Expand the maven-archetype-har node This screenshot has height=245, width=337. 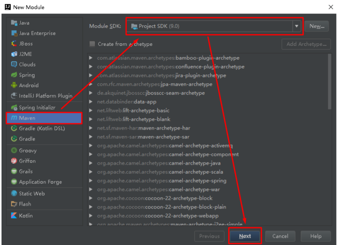pos(91,128)
